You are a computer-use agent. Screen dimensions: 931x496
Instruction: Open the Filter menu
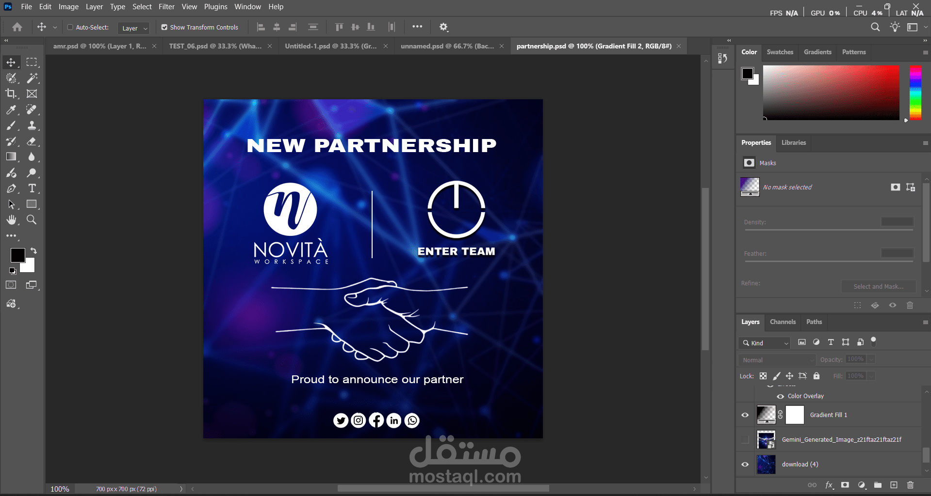click(x=166, y=7)
